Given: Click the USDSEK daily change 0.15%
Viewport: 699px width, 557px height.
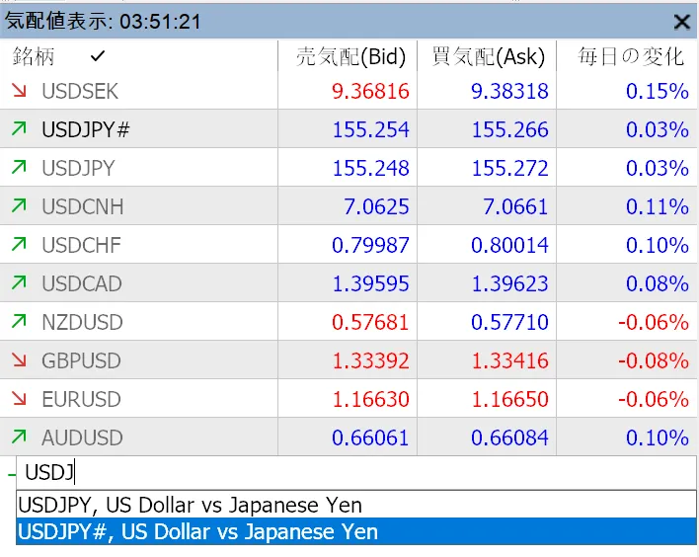Looking at the screenshot, I should coord(658,92).
